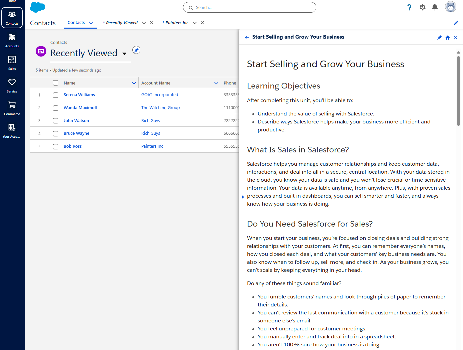Open the Service heart icon
This screenshot has height=350, width=463.
click(x=12, y=85)
